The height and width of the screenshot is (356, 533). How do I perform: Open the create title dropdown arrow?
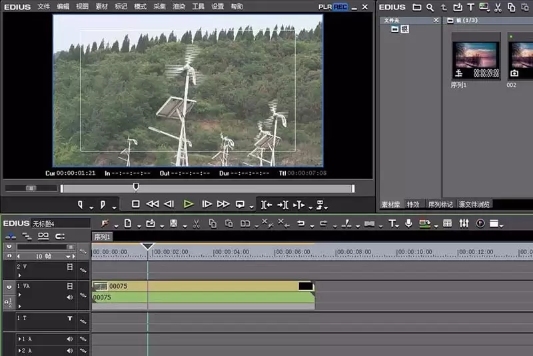click(398, 227)
